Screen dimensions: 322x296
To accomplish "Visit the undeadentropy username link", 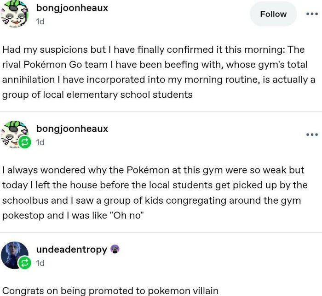I will [x=71, y=249].
